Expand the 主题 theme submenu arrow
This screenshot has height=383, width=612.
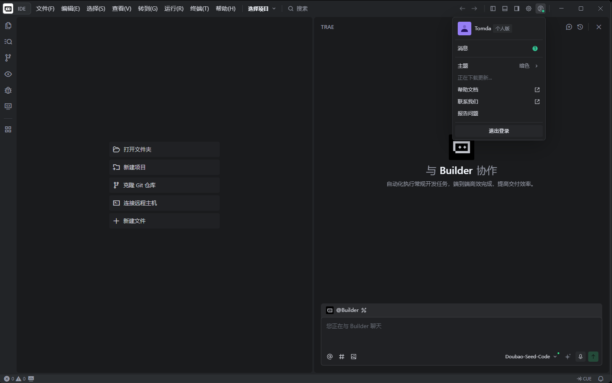[x=537, y=66]
